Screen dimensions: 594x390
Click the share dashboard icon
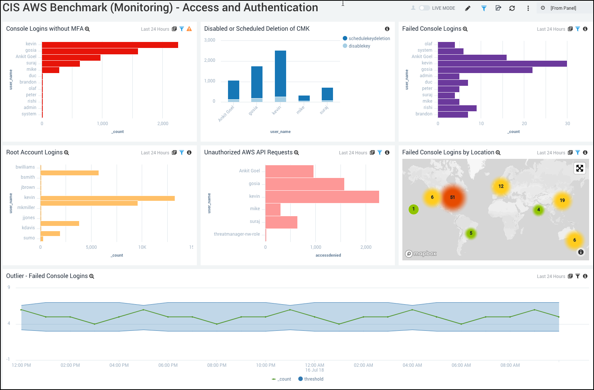click(498, 8)
